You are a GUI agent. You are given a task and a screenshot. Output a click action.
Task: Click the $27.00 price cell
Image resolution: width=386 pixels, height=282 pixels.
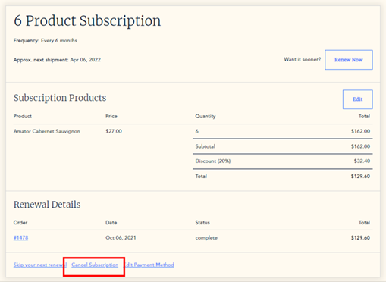click(114, 131)
